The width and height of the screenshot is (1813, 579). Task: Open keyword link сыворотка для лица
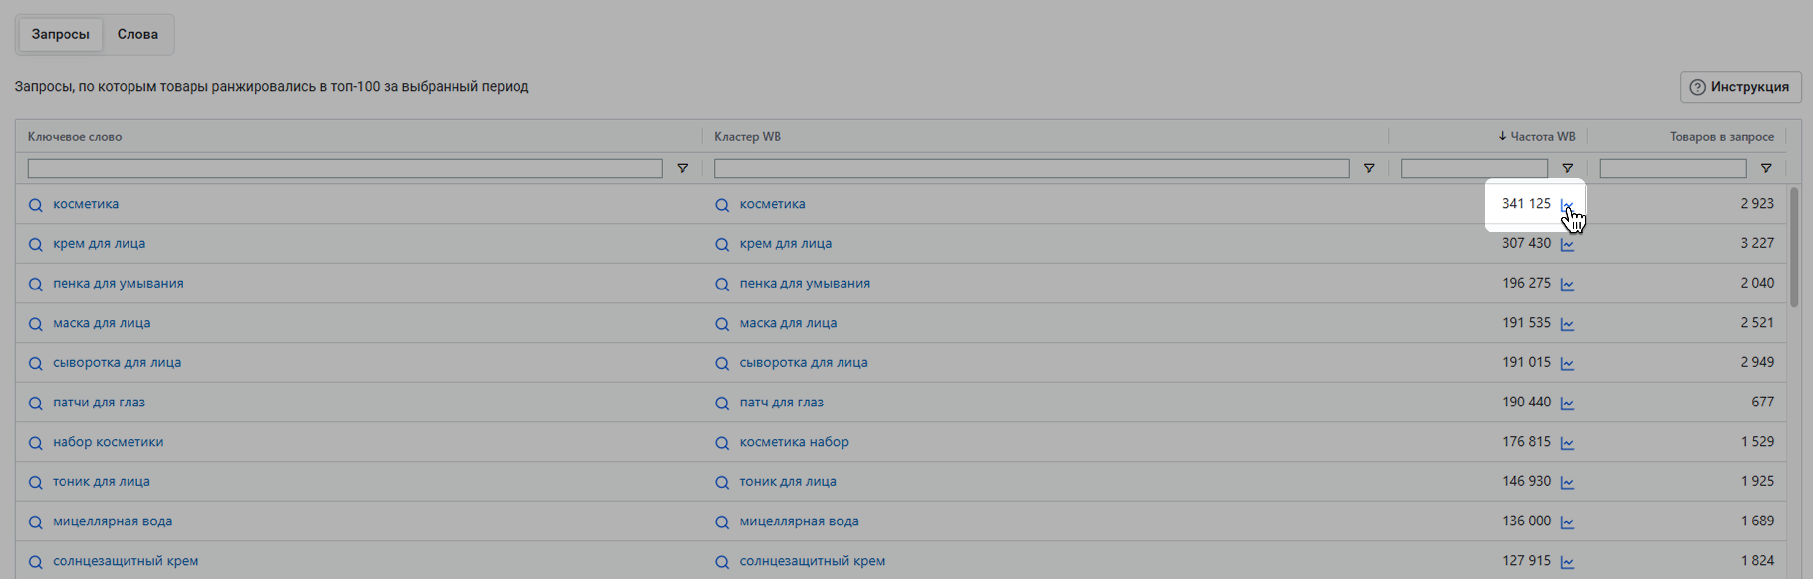117,363
